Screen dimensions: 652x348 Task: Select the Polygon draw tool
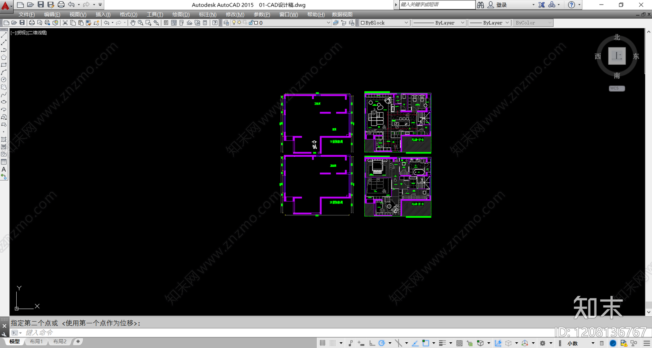click(4, 57)
